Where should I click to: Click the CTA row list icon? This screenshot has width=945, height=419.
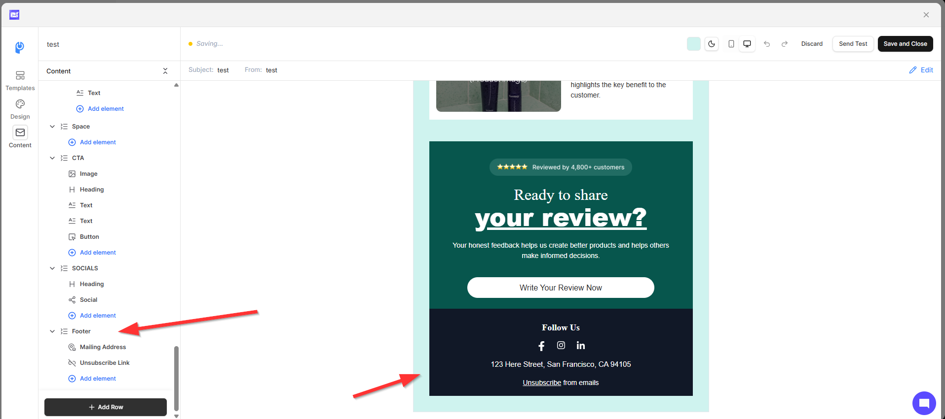64,158
